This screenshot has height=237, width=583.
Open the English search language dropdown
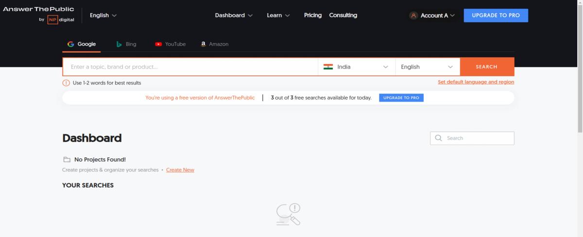click(x=428, y=67)
